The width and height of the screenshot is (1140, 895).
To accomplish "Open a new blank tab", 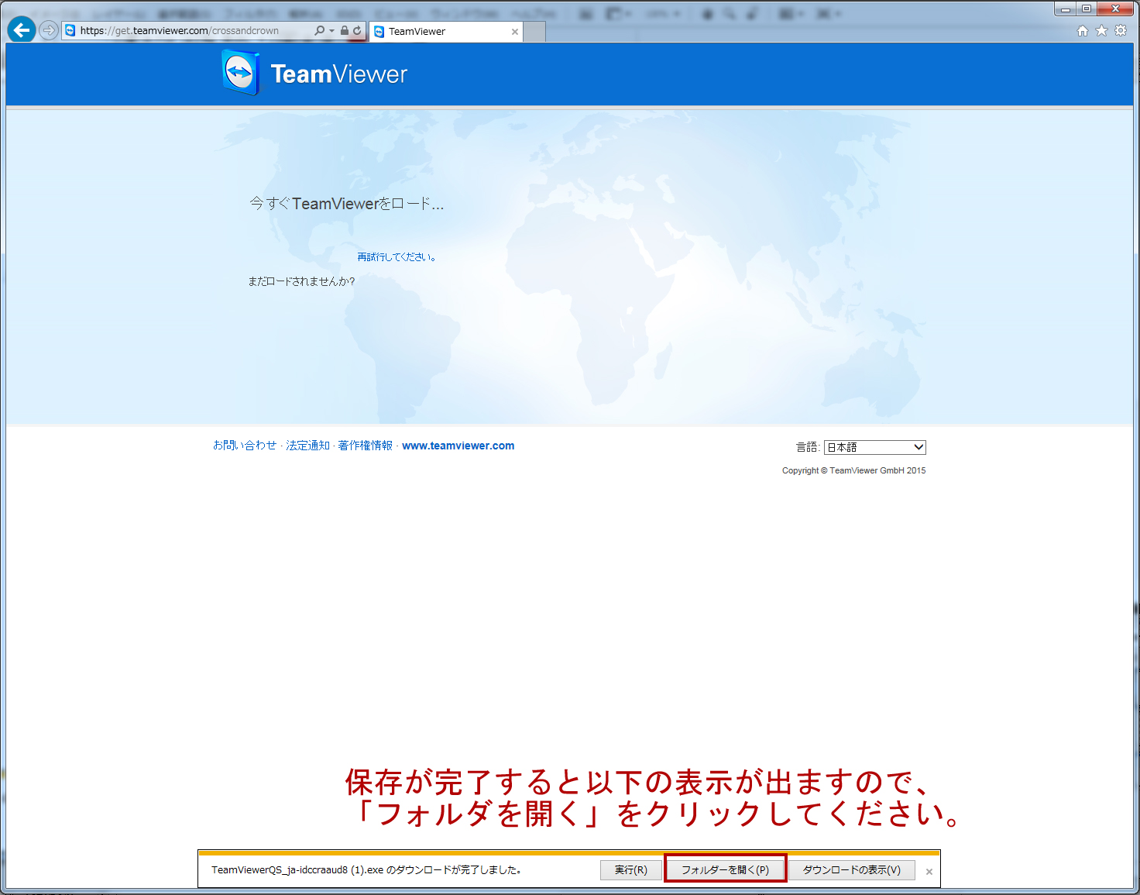I will 535,32.
